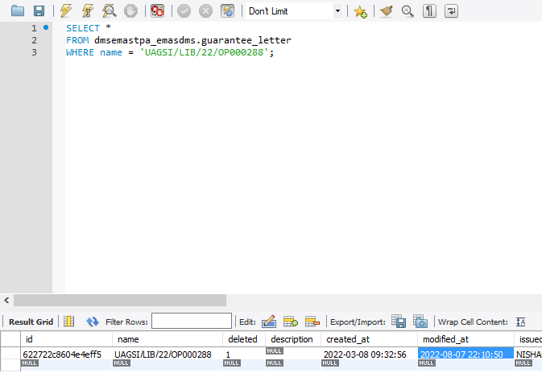Toggle word wrap in the editor
The image size is (542, 377).
(x=452, y=11)
